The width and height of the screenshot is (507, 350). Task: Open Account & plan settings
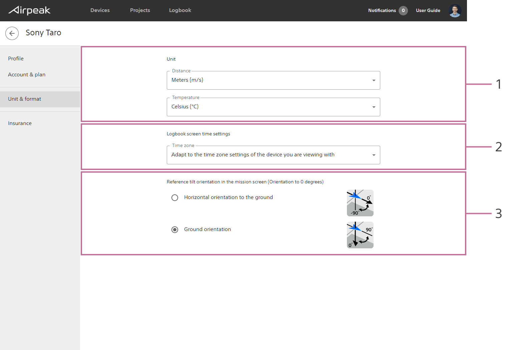[40, 75]
